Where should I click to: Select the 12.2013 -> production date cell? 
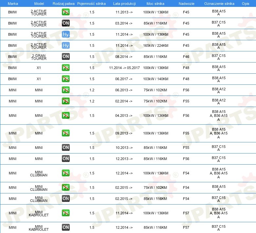click(124, 159)
